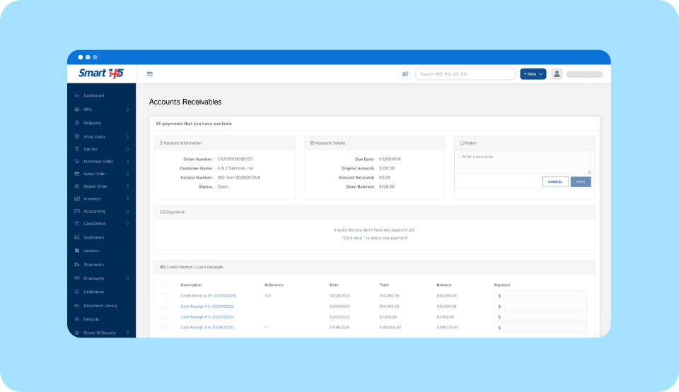Click the Vendors sidebar icon
This screenshot has width=679, height=392.
point(76,251)
